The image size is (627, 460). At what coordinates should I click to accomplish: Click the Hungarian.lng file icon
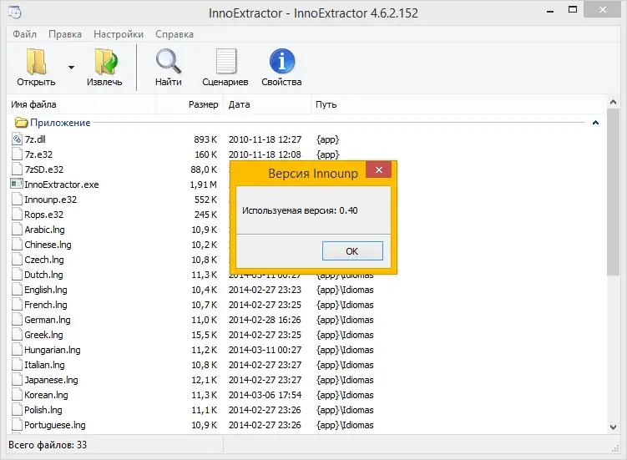17,350
